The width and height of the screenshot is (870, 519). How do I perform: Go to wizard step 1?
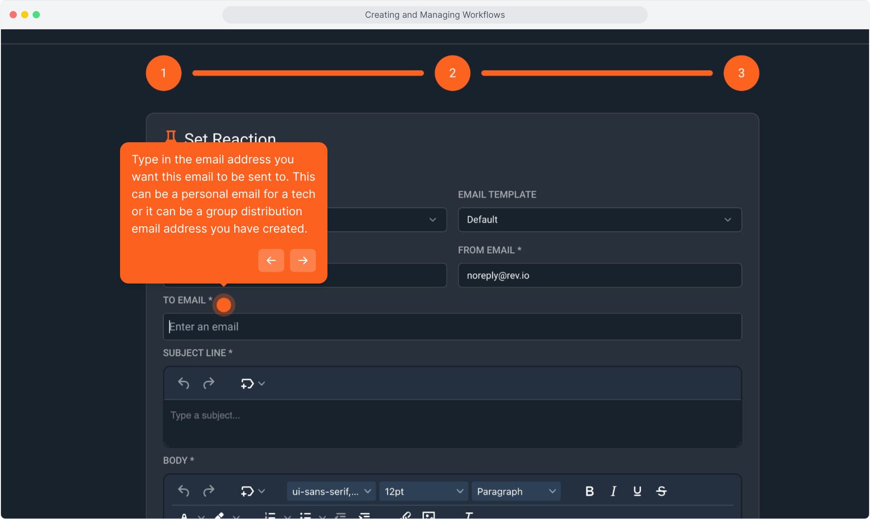tap(164, 73)
